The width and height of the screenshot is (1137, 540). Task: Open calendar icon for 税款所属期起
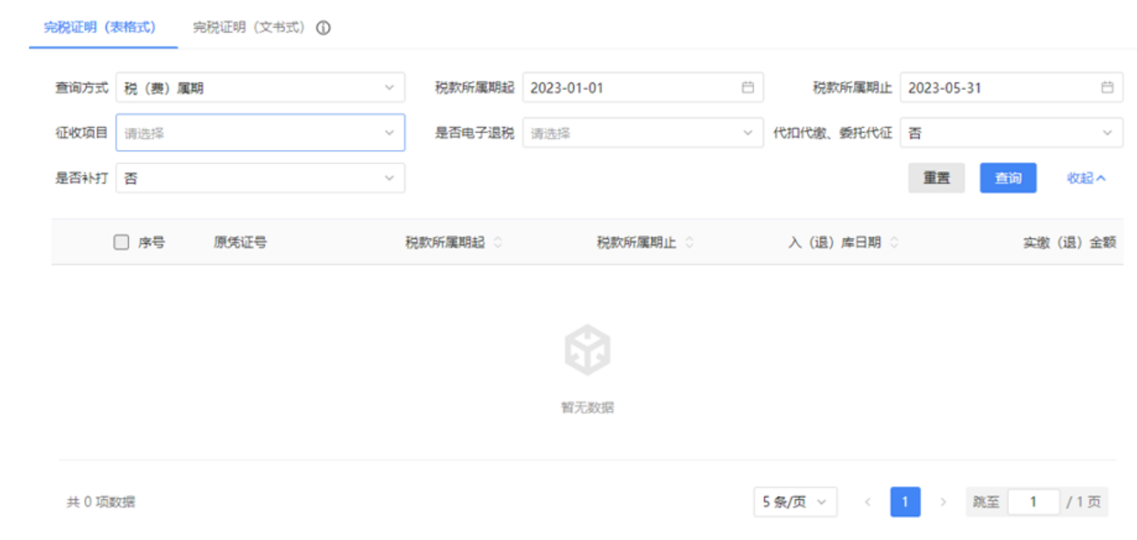(747, 87)
